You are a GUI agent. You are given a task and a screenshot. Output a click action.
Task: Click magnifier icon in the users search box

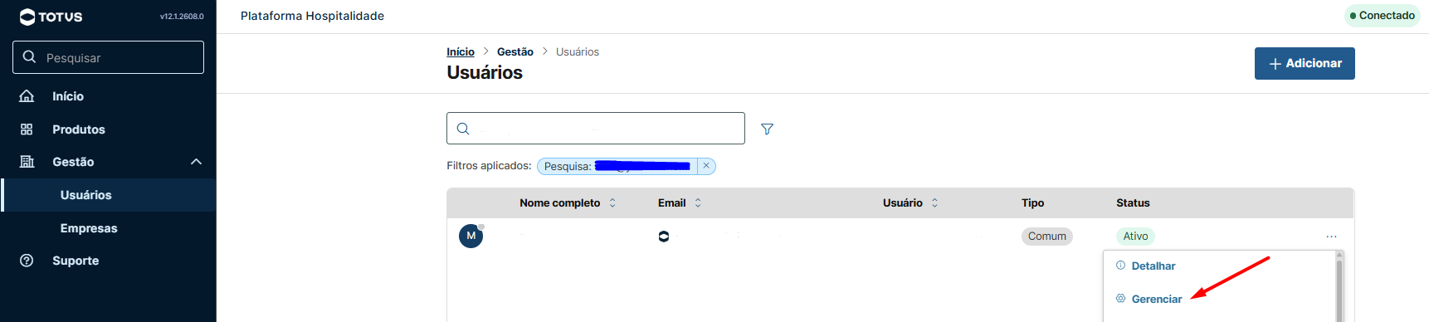coord(463,129)
